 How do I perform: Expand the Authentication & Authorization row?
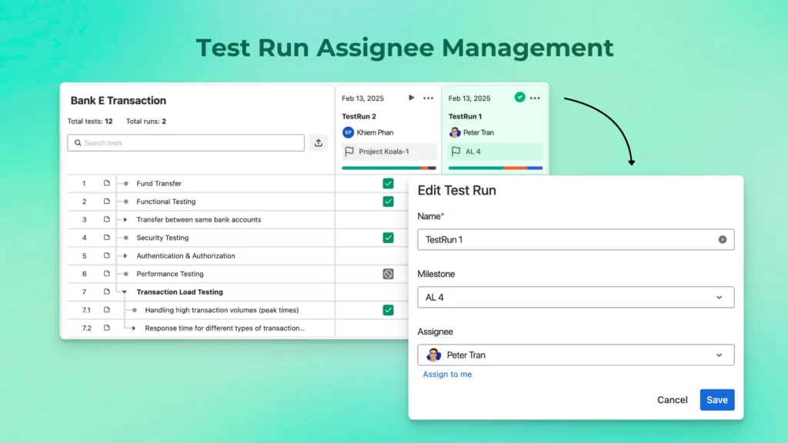point(125,255)
